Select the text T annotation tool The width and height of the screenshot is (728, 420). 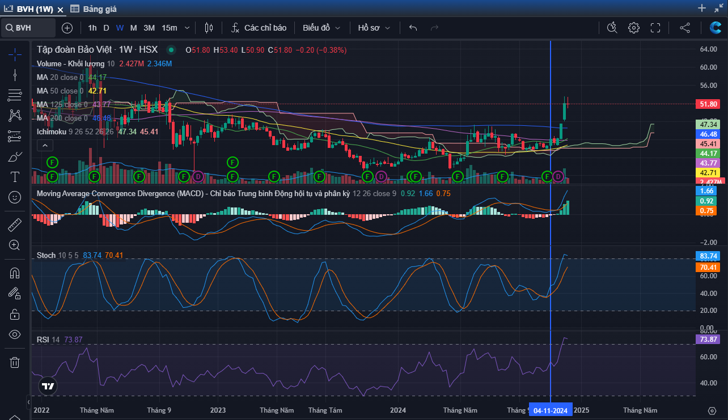tap(15, 177)
